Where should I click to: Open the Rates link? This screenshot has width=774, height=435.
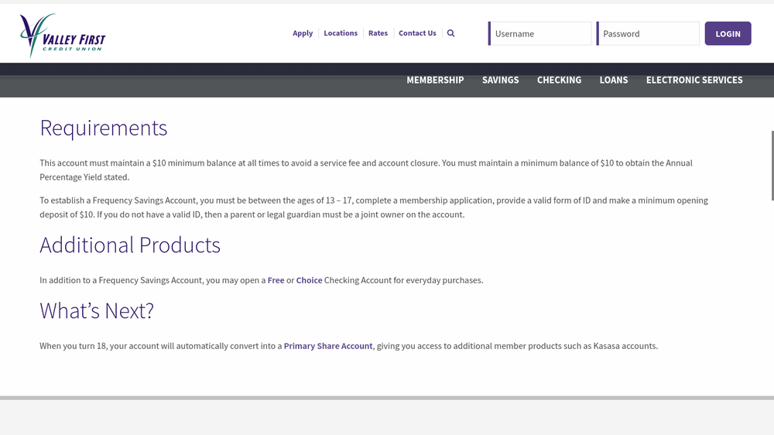pyautogui.click(x=378, y=33)
